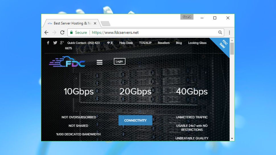The image size is (276, 155).
Task: Open the FDC Facebook page icon
Action: point(48,43)
